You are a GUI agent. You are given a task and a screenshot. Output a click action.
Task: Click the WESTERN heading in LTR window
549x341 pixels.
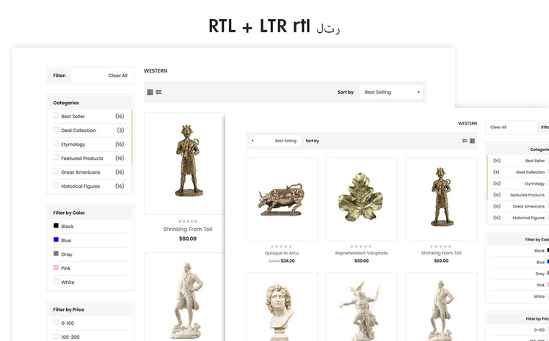[156, 70]
